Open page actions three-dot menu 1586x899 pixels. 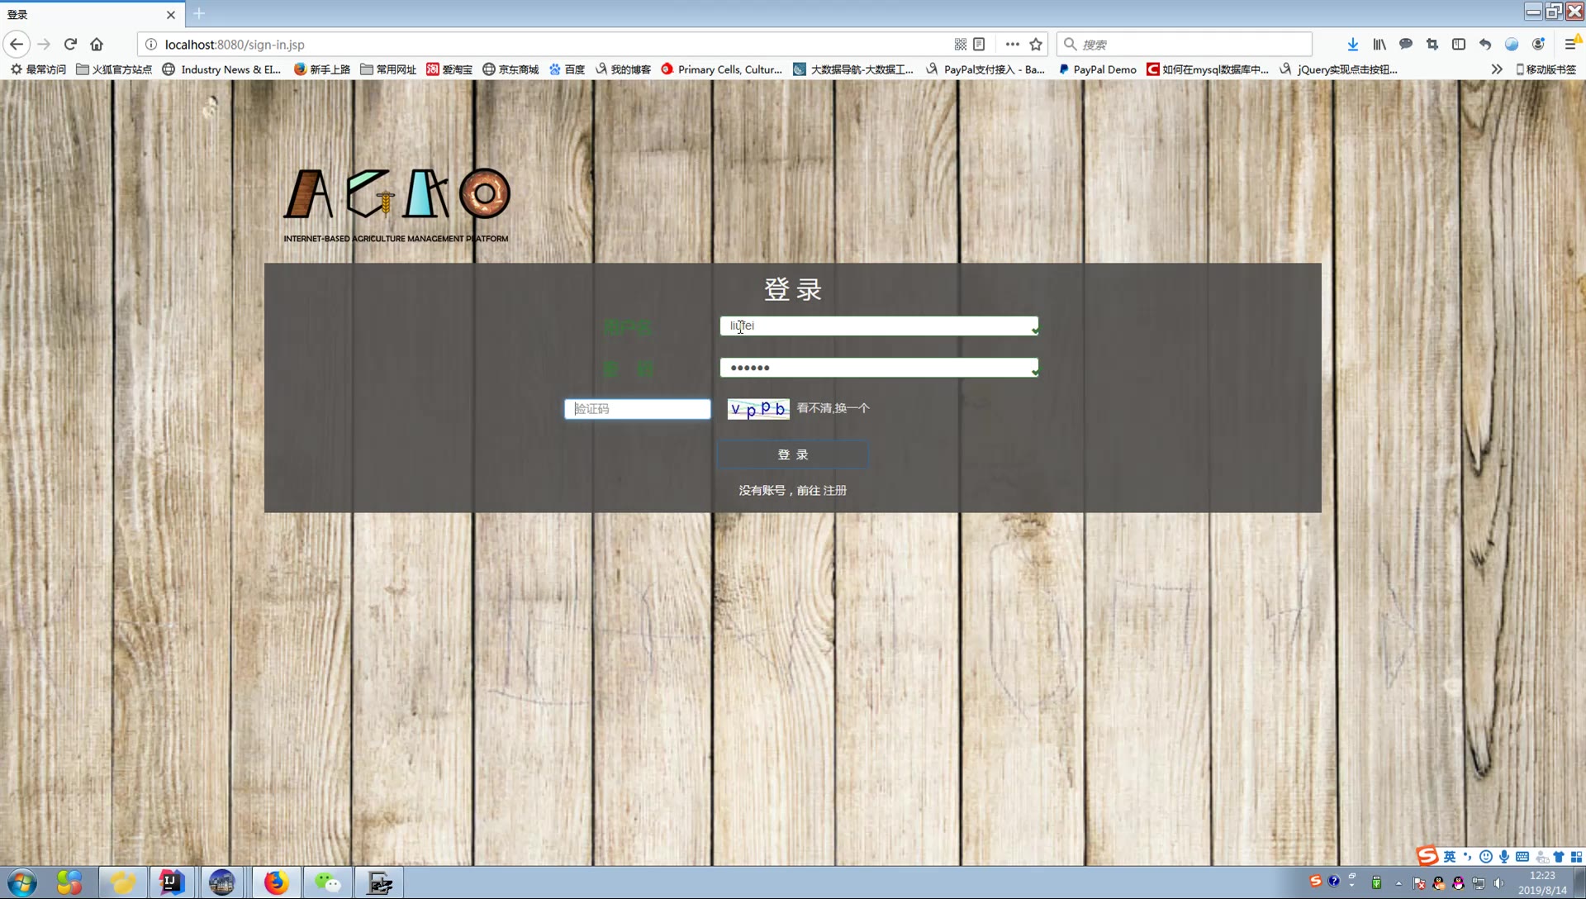pyautogui.click(x=1012, y=45)
